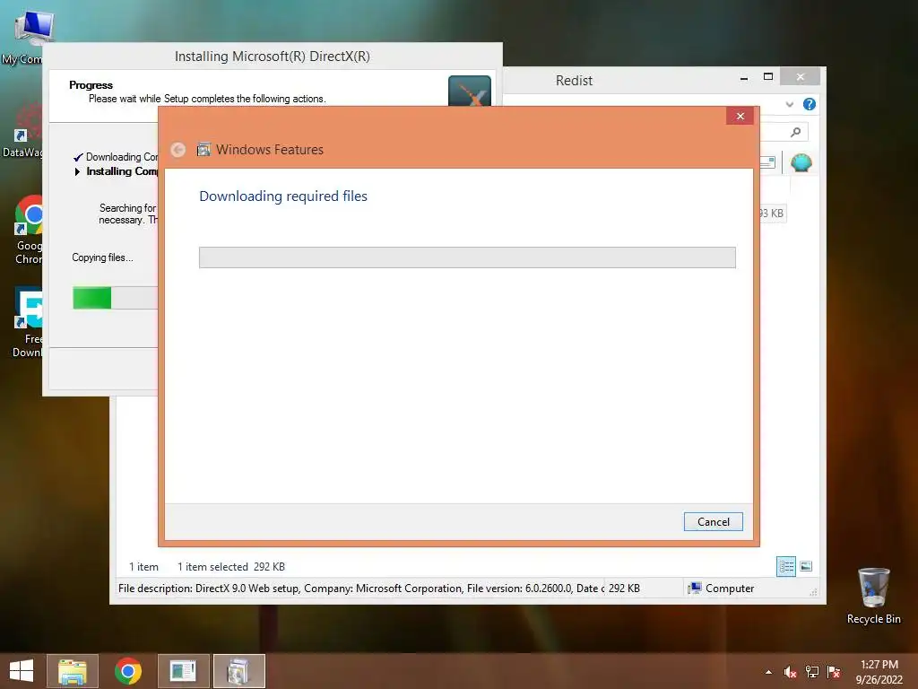The image size is (918, 689).
Task: Cancel the Windows Features download
Action: coord(713,521)
